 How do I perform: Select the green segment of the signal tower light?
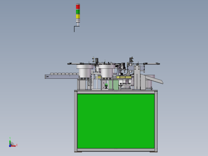(78, 12)
